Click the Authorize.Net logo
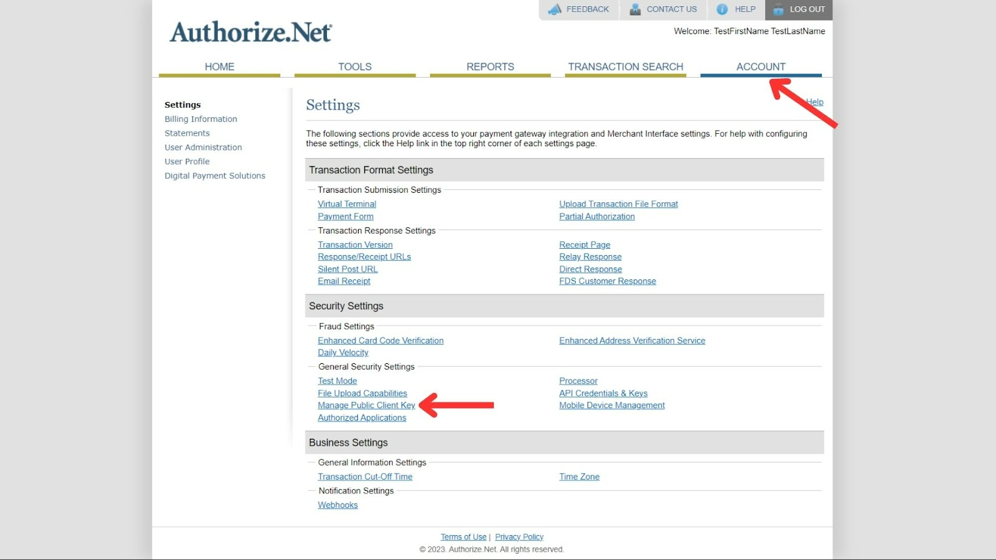996x560 pixels. (x=251, y=32)
